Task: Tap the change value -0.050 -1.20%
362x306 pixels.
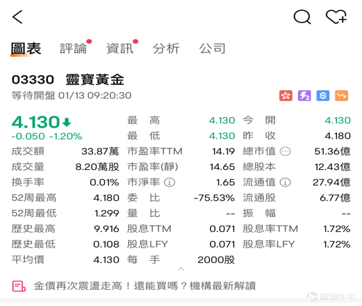Action: coord(47,136)
